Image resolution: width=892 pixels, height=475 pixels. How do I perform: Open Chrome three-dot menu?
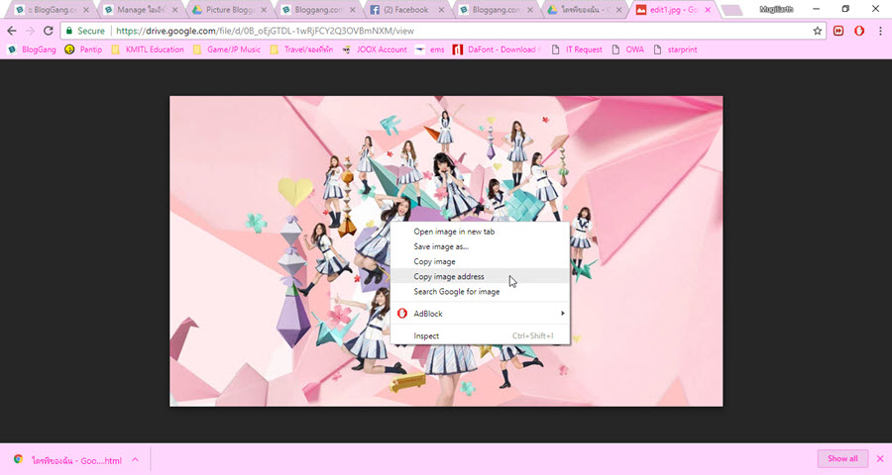(x=880, y=31)
